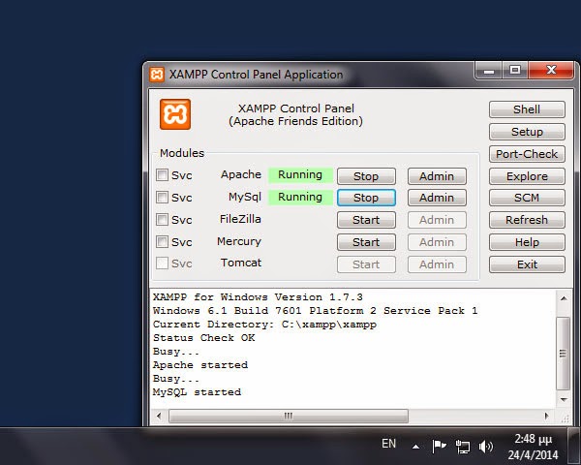Click the Apache Running status label

coord(300,174)
